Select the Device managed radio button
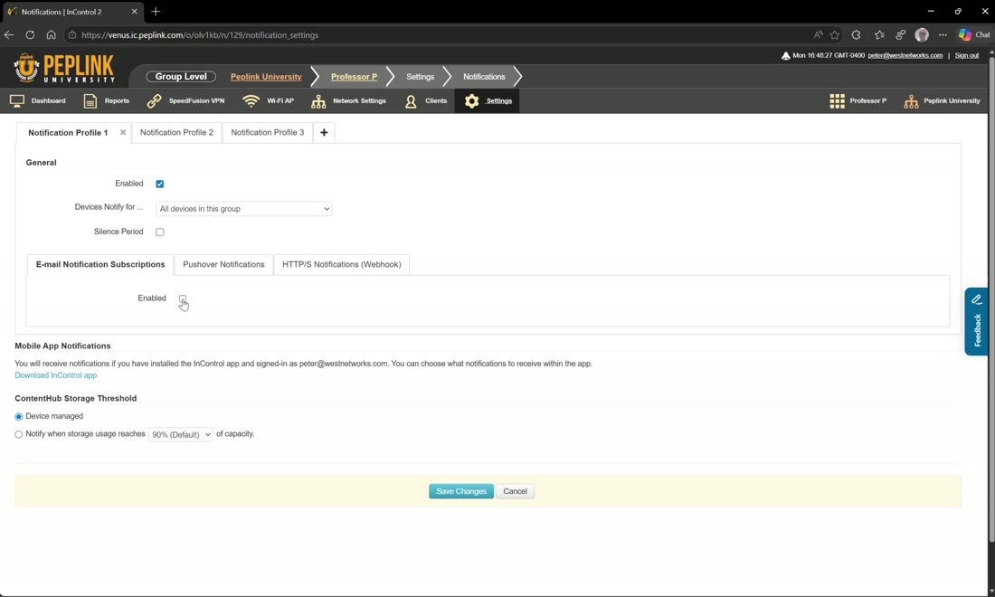Viewport: 995px width, 597px height. point(18,417)
